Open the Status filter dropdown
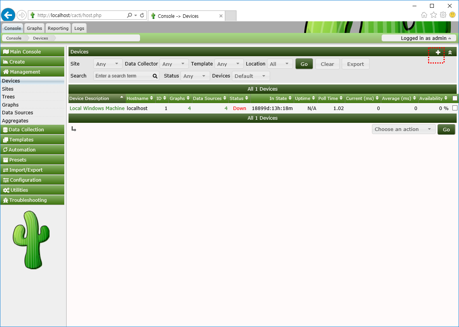459x327 pixels. (195, 76)
